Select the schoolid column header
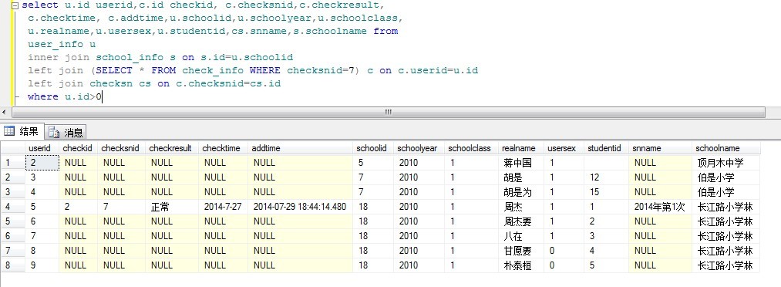 click(373, 148)
